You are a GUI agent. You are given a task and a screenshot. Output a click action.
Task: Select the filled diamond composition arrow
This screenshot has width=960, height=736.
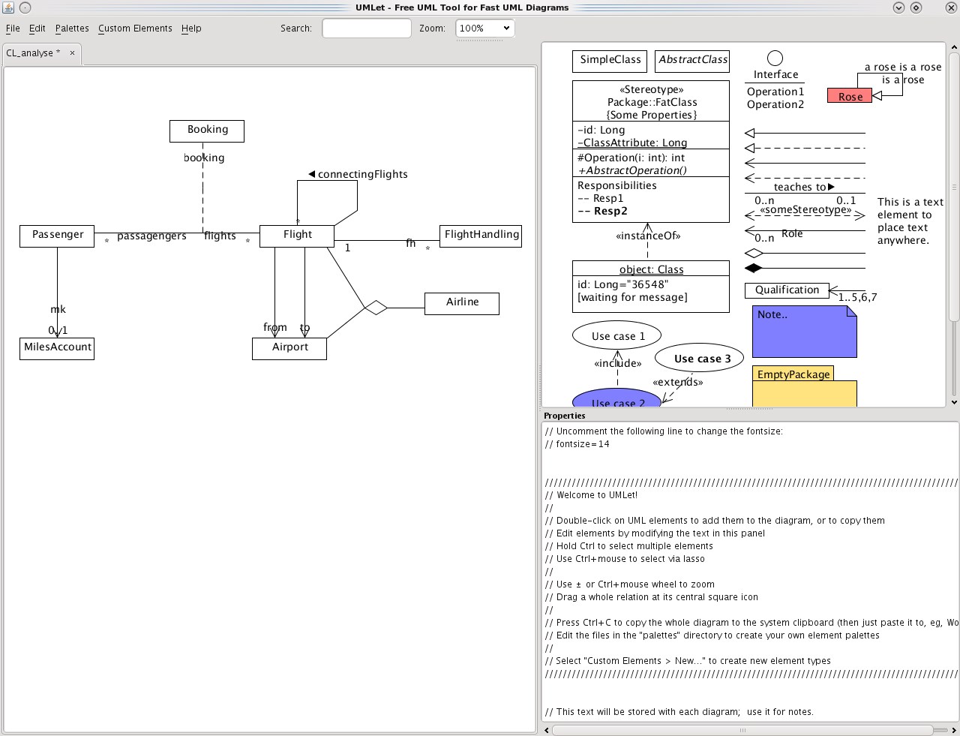[x=753, y=268]
